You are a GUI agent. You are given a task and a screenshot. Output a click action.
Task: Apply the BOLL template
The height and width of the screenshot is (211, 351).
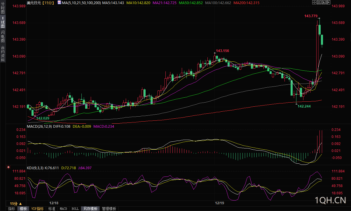(x=75, y=209)
